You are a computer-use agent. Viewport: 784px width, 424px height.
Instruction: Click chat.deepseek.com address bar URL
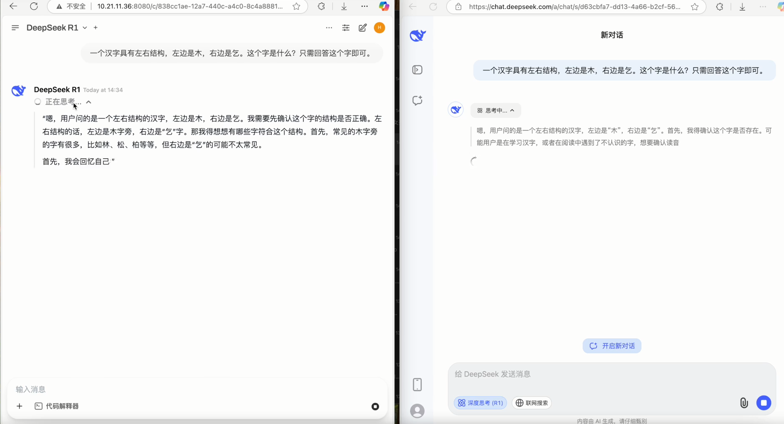click(574, 7)
